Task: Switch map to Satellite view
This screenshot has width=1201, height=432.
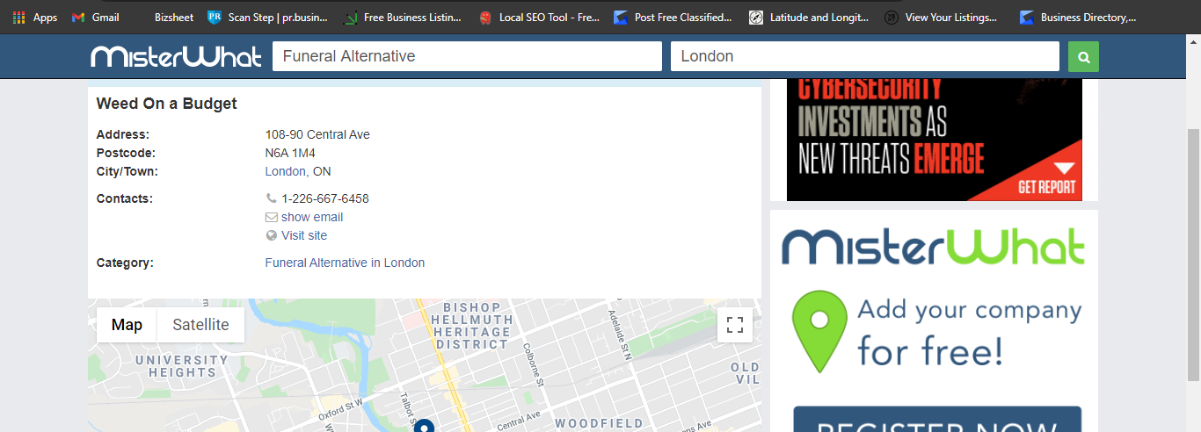Action: point(200,325)
